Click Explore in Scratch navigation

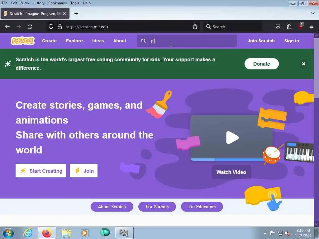coord(74,41)
